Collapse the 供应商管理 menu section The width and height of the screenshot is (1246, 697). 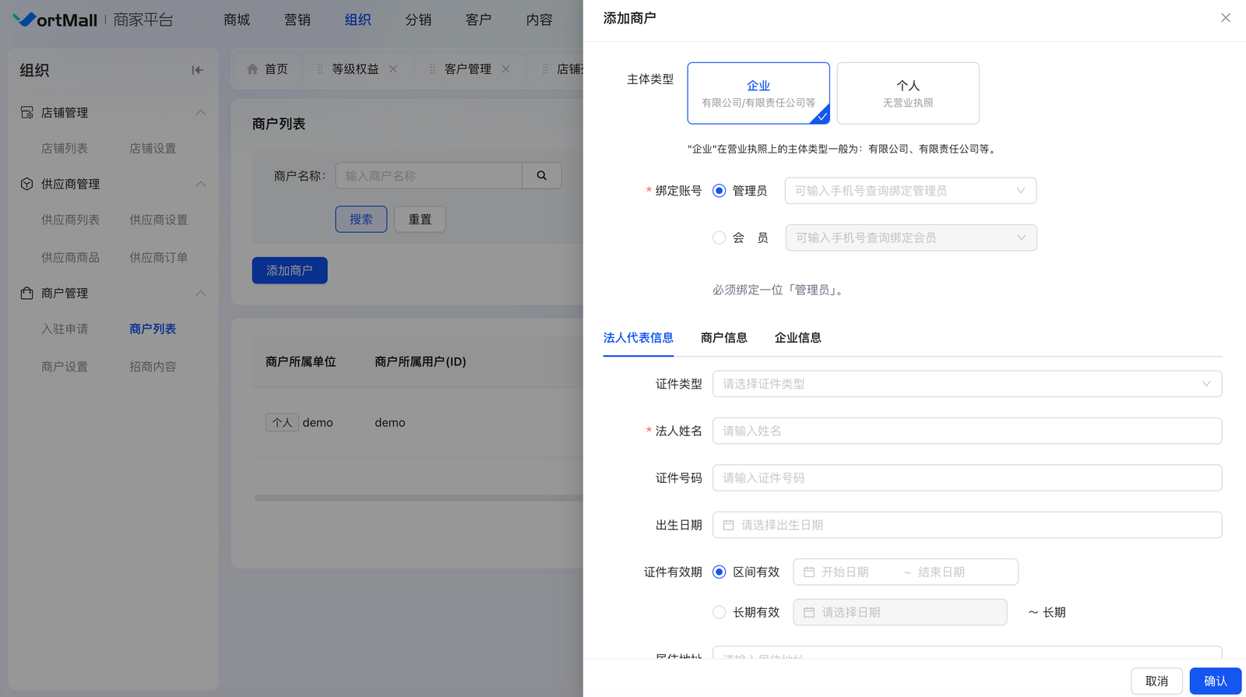coord(200,185)
